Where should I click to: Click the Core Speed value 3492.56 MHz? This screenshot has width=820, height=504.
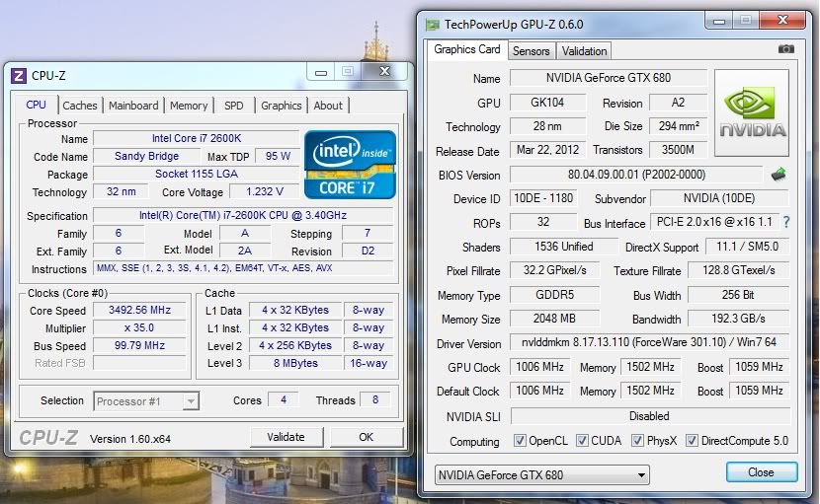point(139,311)
